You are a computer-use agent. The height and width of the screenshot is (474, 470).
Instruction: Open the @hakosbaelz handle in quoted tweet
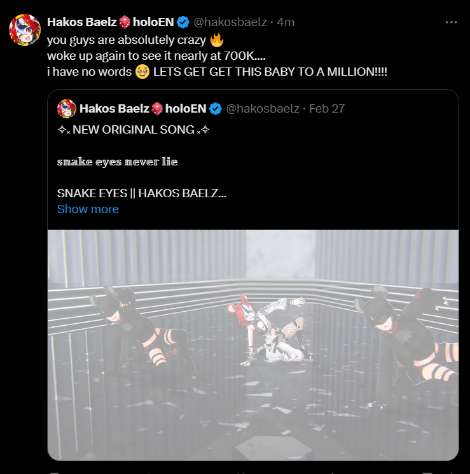coord(263,108)
